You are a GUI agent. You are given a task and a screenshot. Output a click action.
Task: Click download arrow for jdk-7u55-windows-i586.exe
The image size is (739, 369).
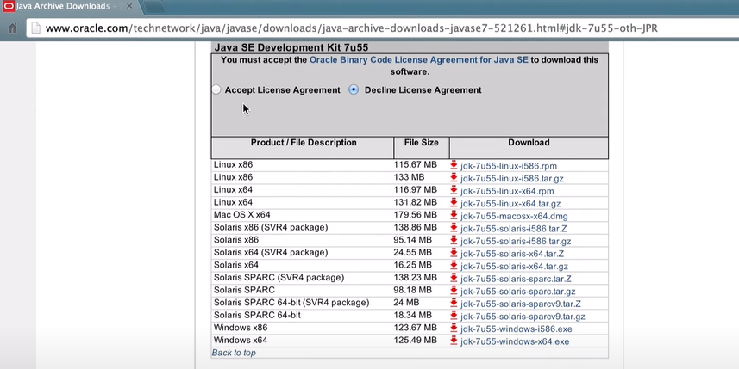point(454,328)
